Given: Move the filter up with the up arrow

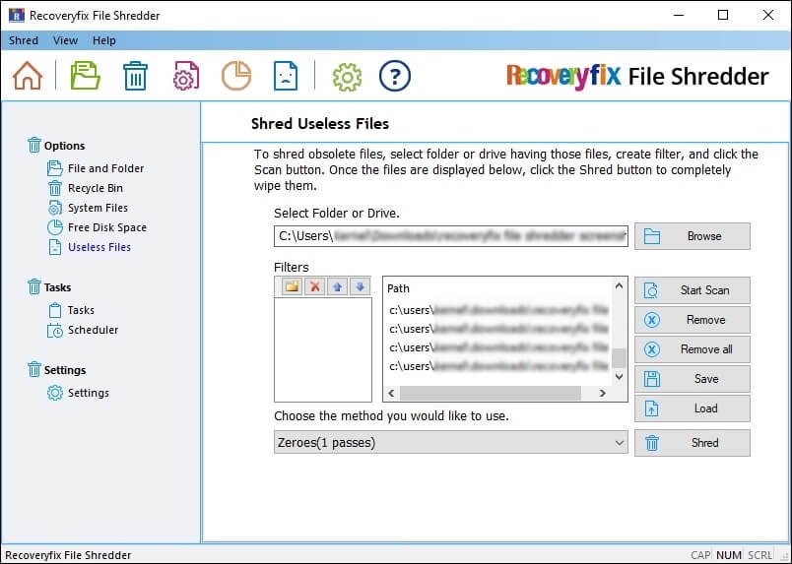Looking at the screenshot, I should (338, 286).
